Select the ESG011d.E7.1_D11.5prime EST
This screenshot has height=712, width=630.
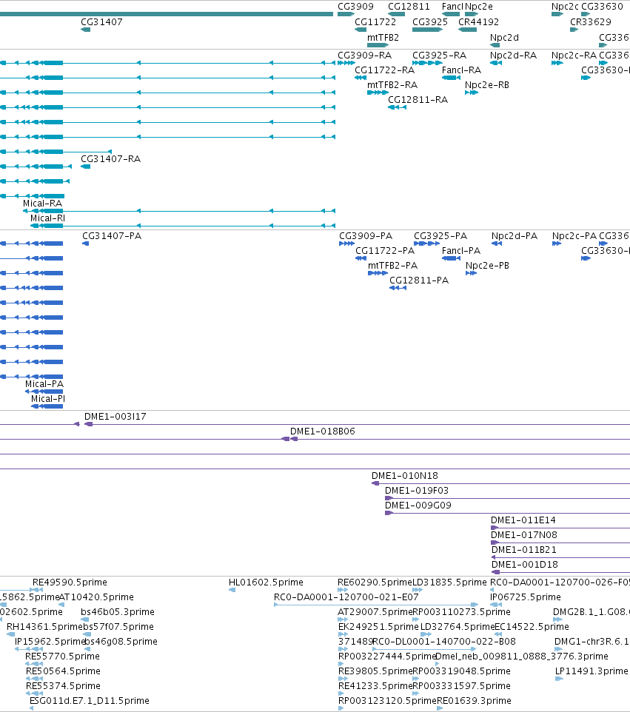31,708
